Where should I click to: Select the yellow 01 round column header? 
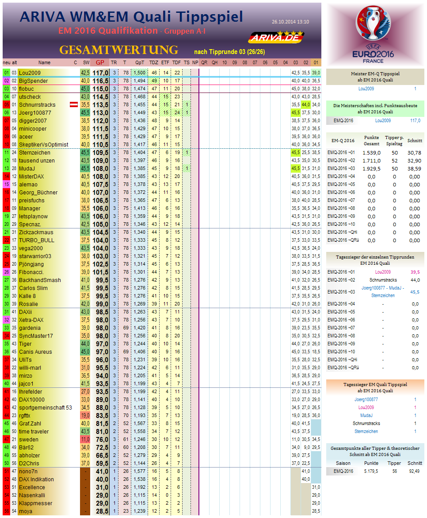pyautogui.click(x=316, y=62)
